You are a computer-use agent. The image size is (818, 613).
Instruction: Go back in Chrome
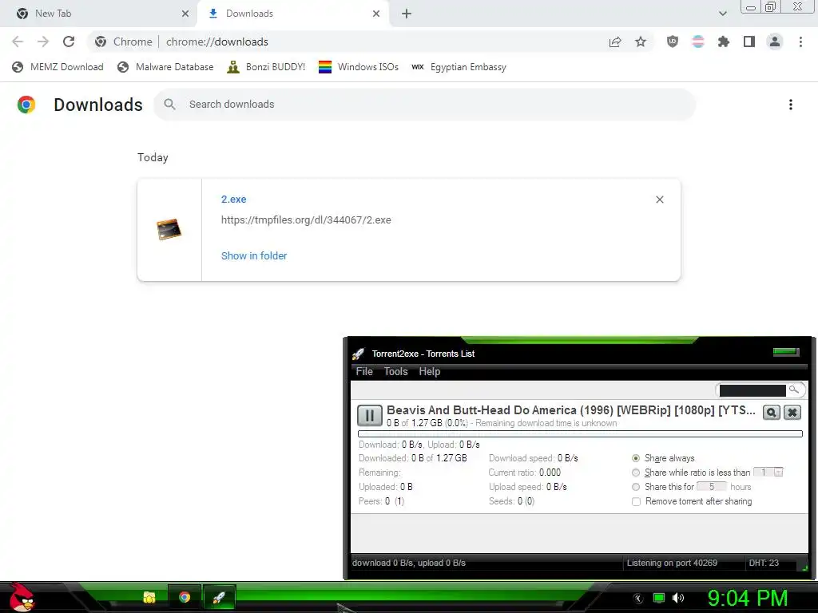18,42
